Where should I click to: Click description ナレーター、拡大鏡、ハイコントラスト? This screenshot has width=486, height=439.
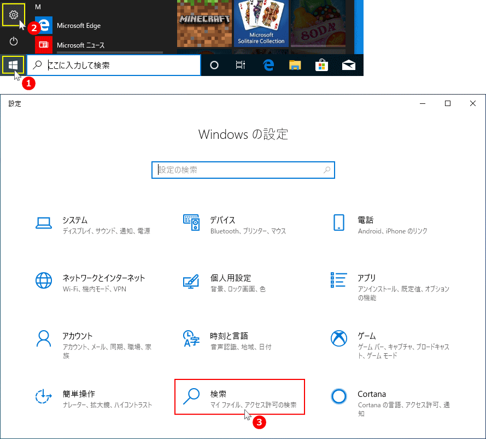[107, 405]
